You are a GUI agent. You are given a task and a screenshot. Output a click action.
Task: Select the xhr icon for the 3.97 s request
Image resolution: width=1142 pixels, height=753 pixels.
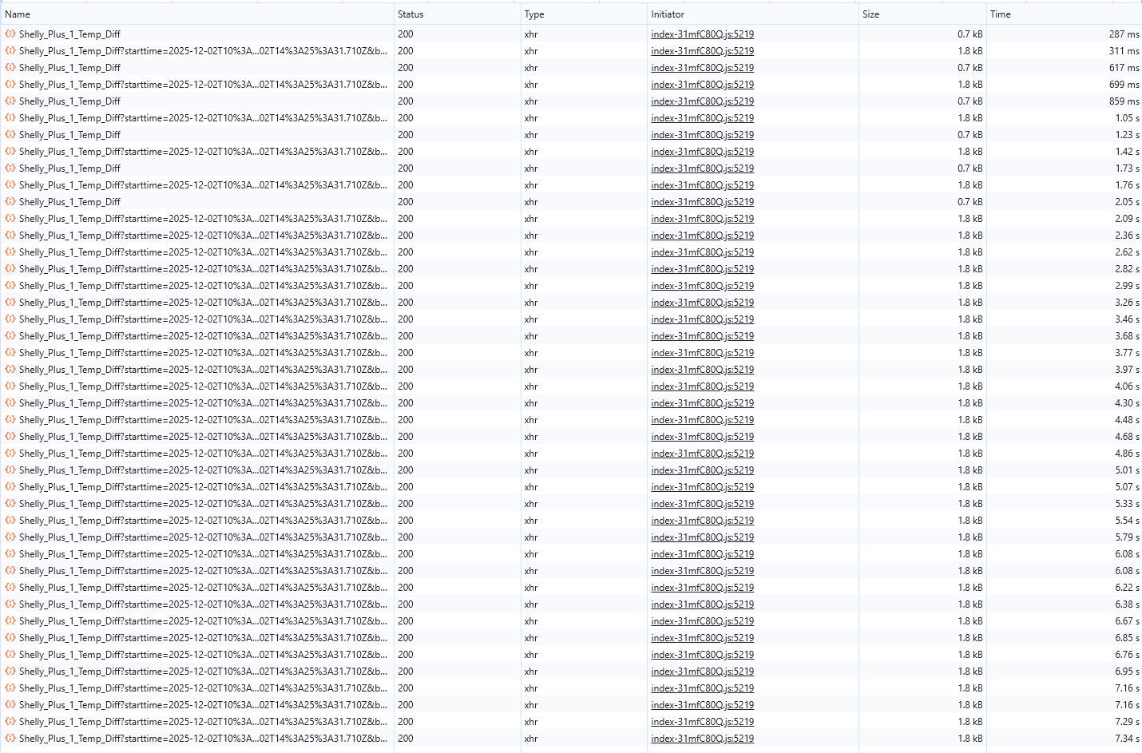10,370
